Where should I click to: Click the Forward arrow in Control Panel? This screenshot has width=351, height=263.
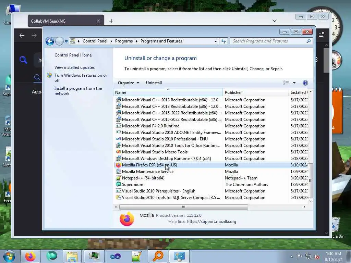point(59,41)
